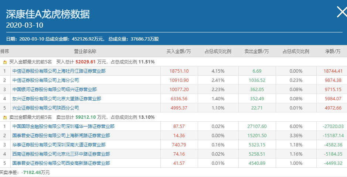
Task: Click the 排序 column header
Action: point(5,51)
